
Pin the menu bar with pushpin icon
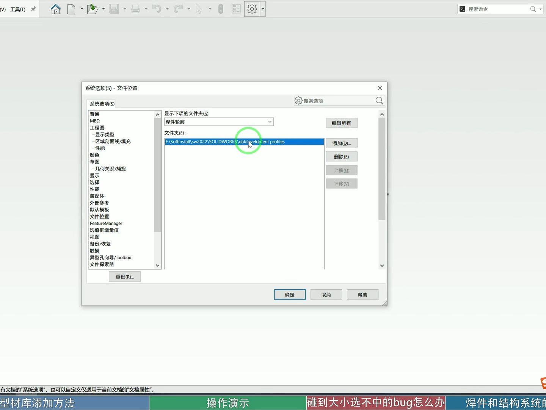point(33,9)
